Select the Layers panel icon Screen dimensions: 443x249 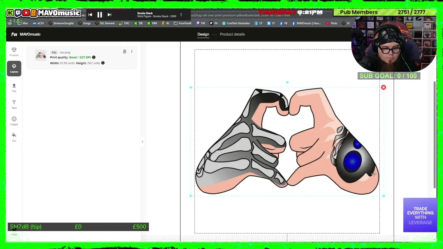(14, 68)
